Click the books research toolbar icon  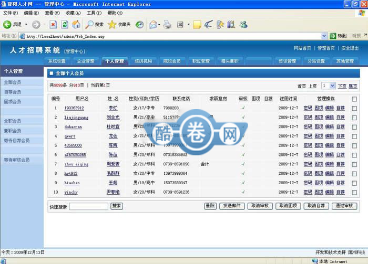[x=231, y=24]
